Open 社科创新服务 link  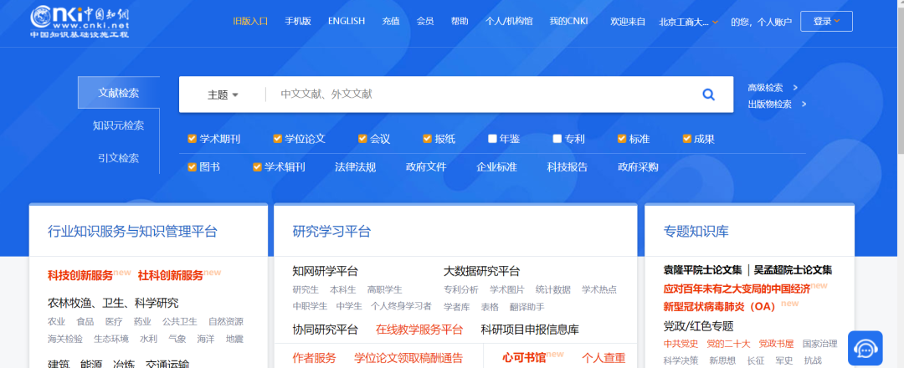(x=171, y=275)
